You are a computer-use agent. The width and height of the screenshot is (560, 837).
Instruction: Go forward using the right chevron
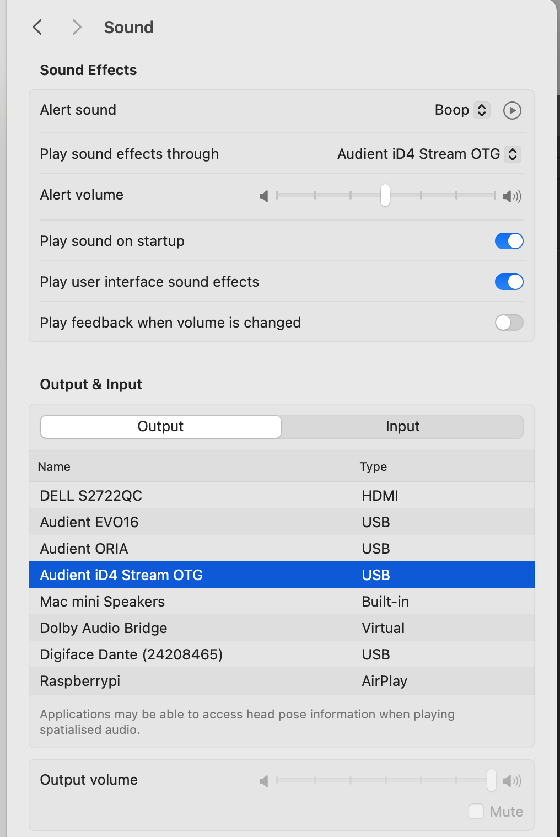tap(77, 27)
